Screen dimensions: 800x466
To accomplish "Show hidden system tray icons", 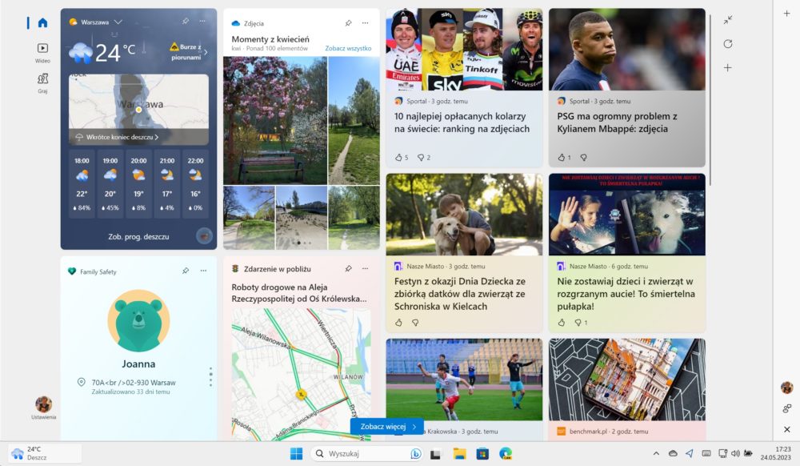I will (656, 453).
